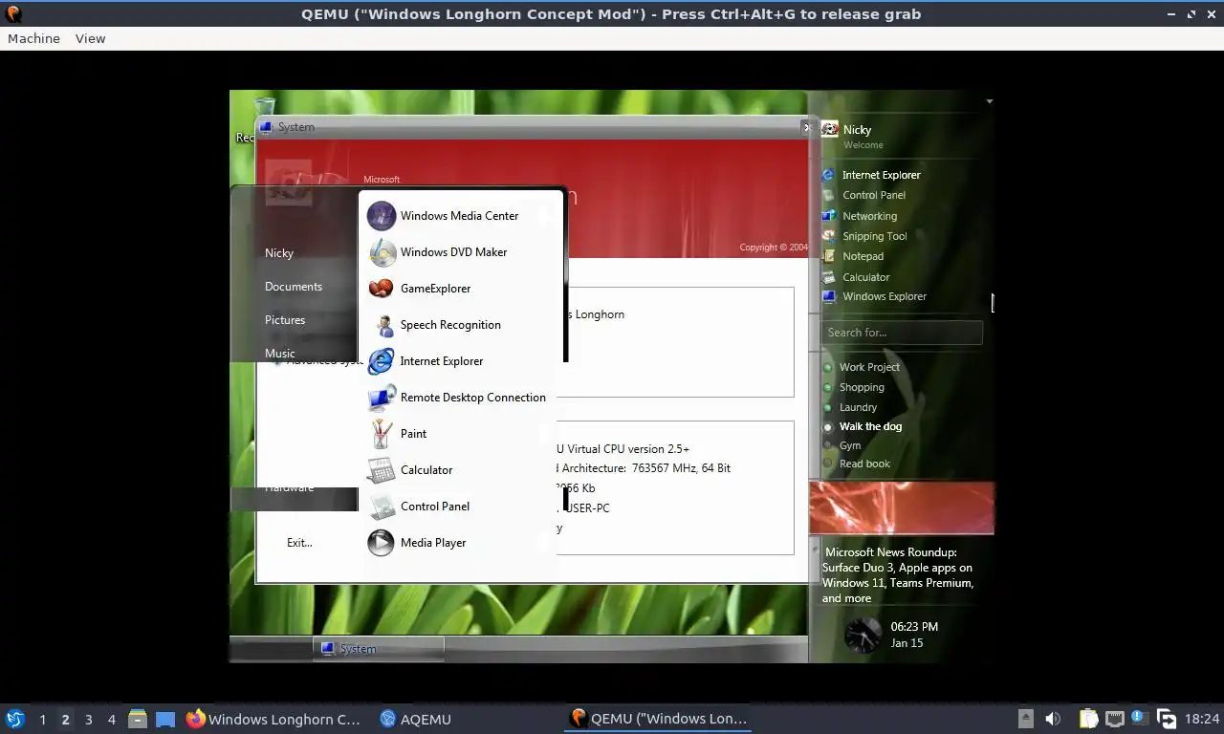The width and height of the screenshot is (1224, 734).
Task: Expand news gadget arrow beside headline
Action: 816,551
